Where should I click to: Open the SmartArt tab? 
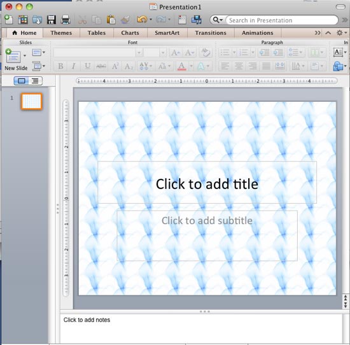[167, 33]
